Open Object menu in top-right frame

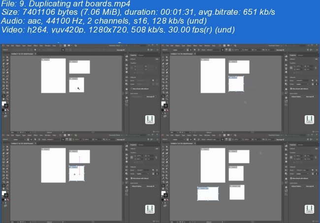pyautogui.click(x=177, y=46)
